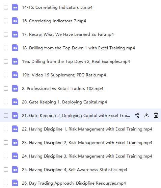Tick the checkbox for 16. Correlating Indicators 7
161x188 pixels.
coord(6,21)
